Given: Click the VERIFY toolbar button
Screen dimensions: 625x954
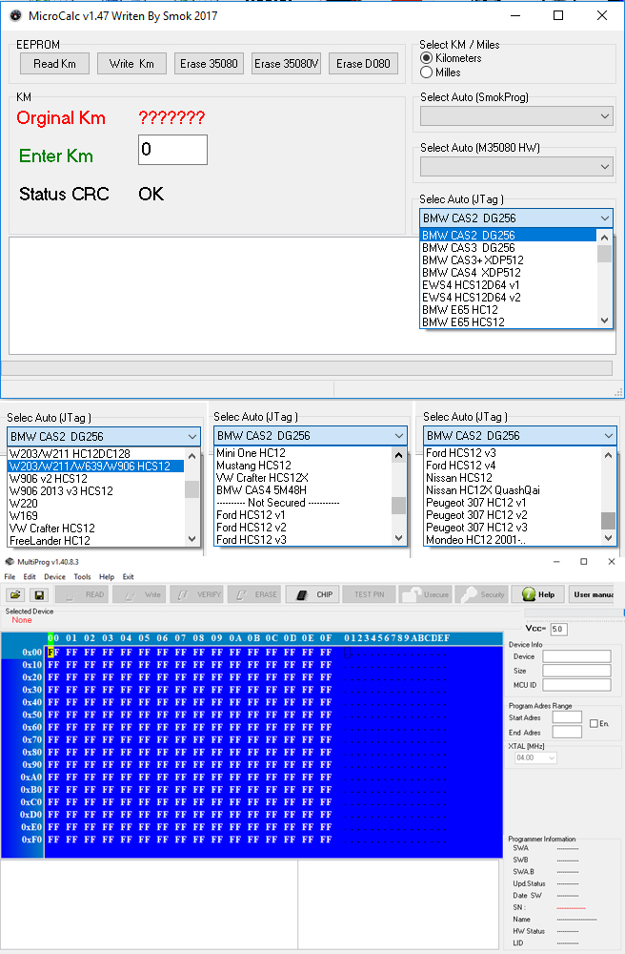Looking at the screenshot, I should coord(197,594).
